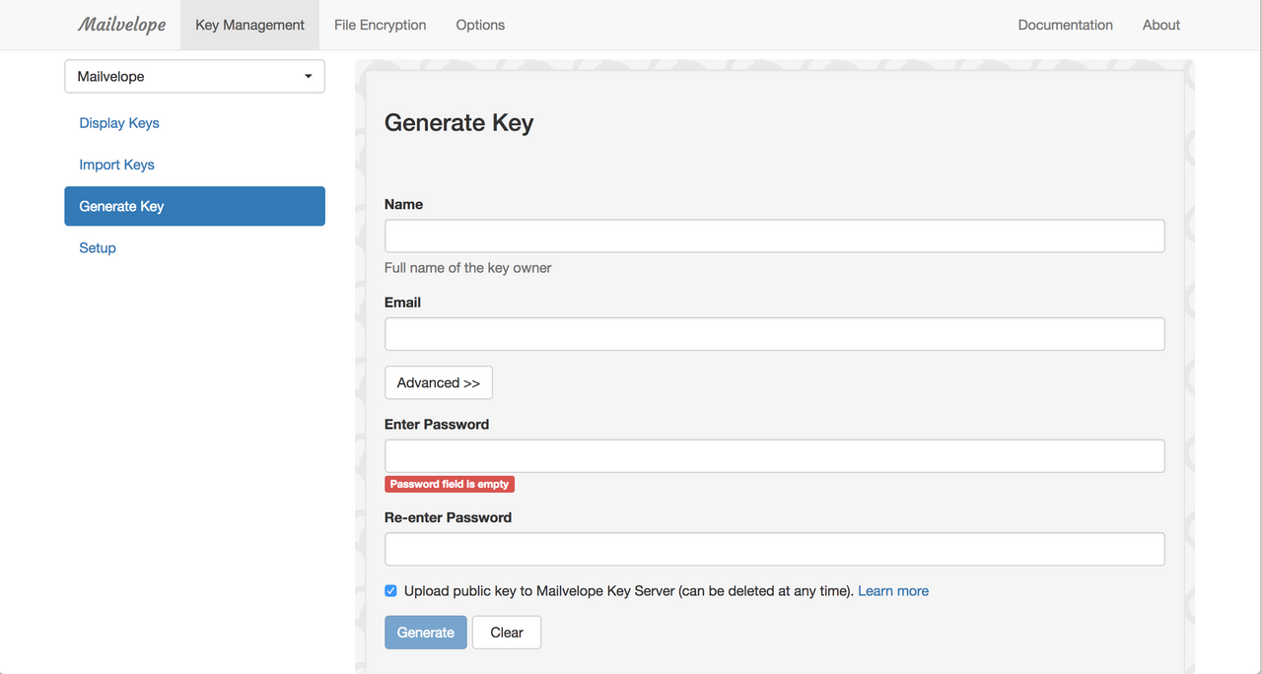Open the About page
The height and width of the screenshot is (674, 1262).
click(1160, 25)
